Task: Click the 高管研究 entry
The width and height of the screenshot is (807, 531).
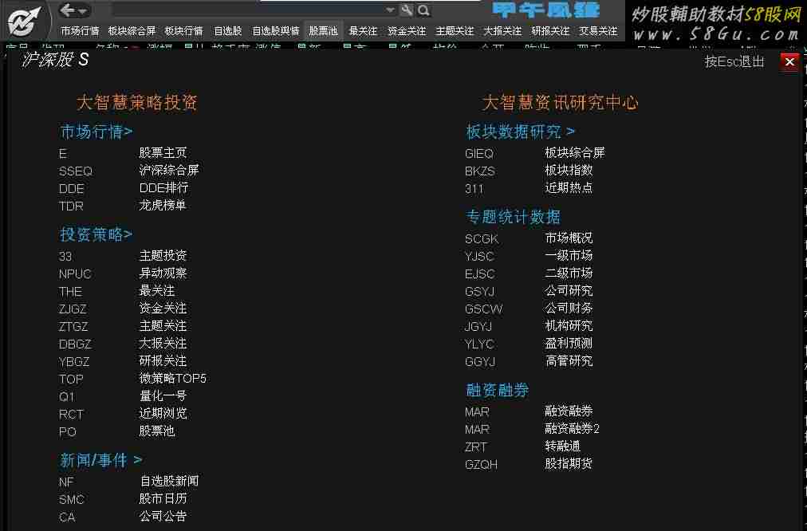Action: coord(569,360)
